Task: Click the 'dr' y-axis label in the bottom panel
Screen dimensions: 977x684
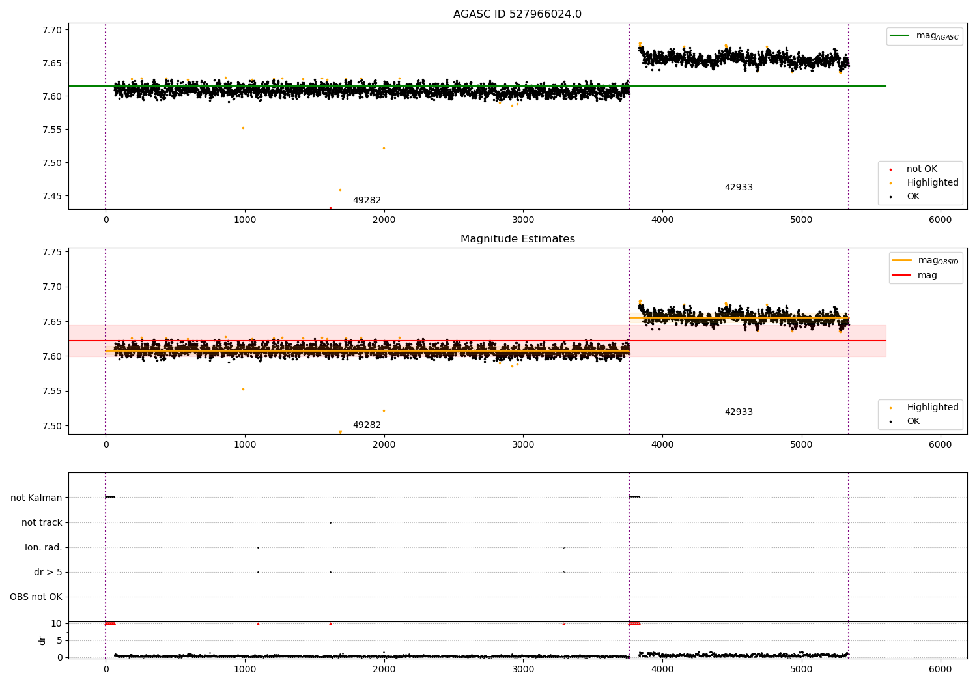Action: [42, 640]
